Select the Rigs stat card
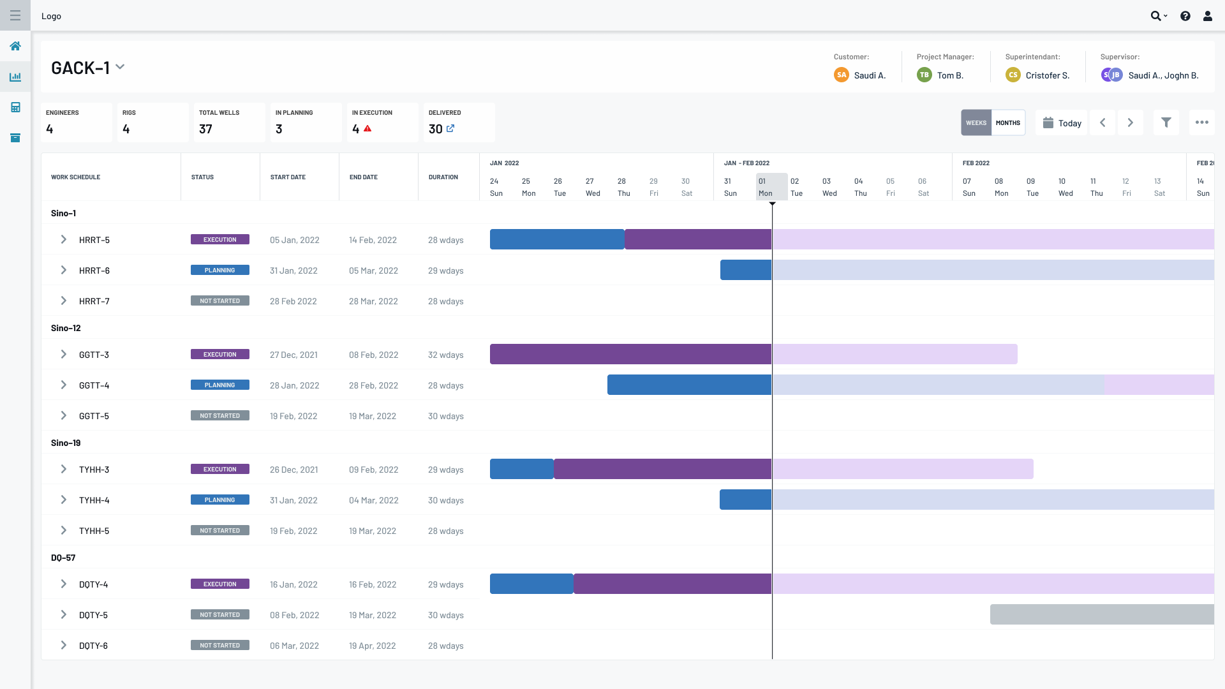This screenshot has width=1225, height=689. point(153,122)
